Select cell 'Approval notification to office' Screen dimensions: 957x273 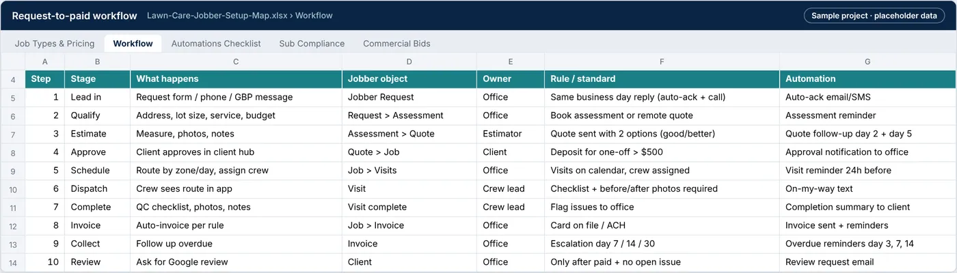coord(867,152)
